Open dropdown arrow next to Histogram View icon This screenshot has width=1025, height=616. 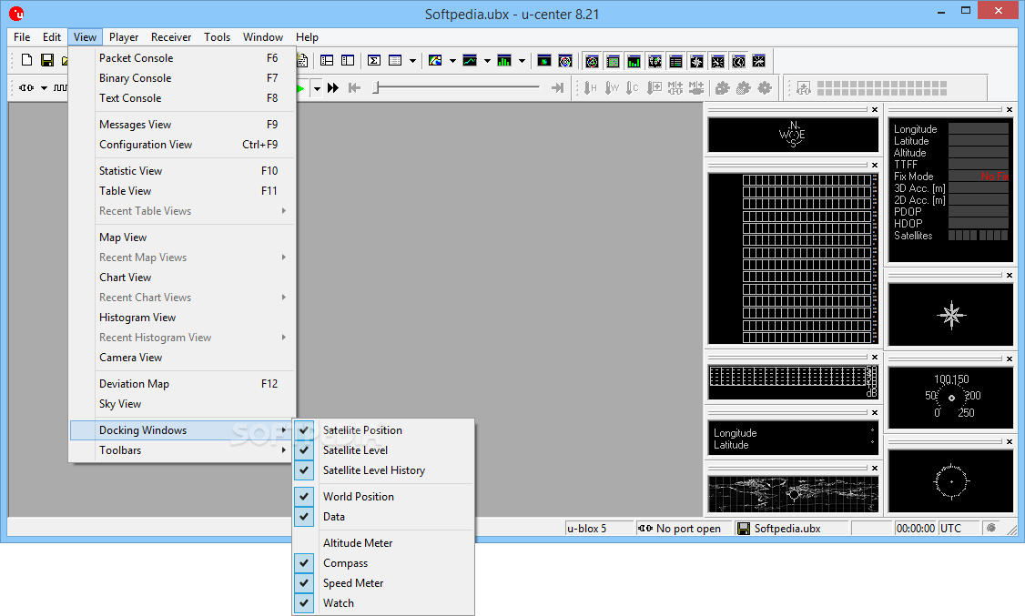click(x=522, y=61)
